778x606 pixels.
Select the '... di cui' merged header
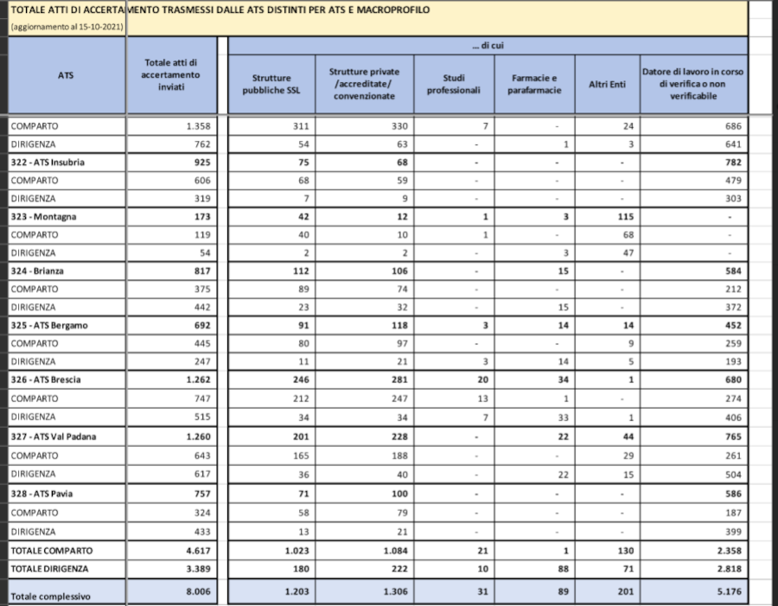click(487, 45)
